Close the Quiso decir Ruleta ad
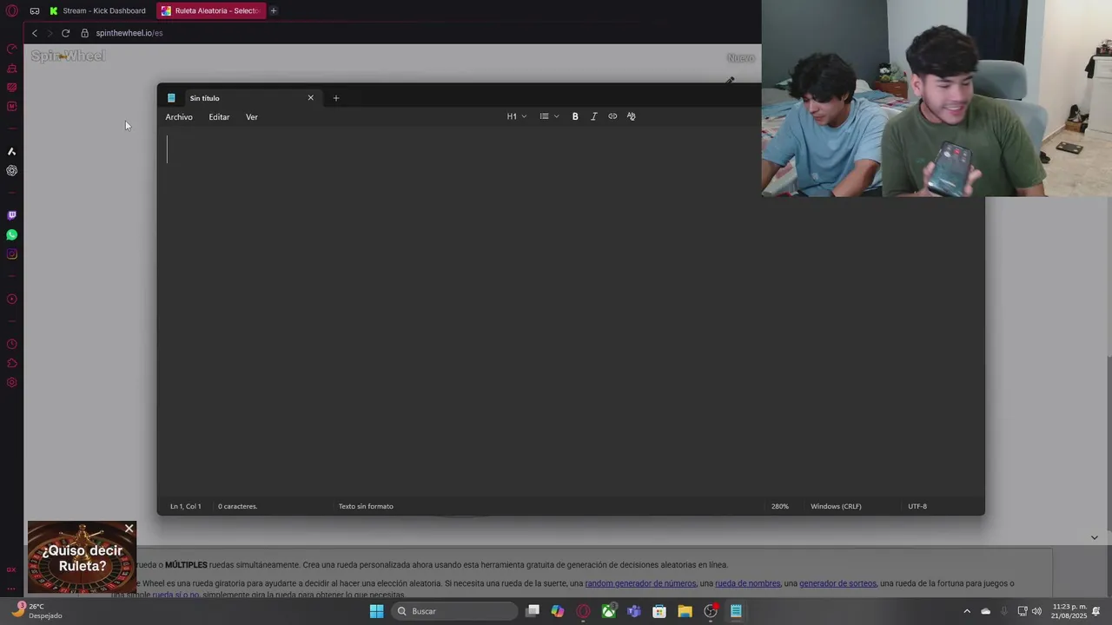Viewport: 1112px width, 625px height. pos(129,529)
